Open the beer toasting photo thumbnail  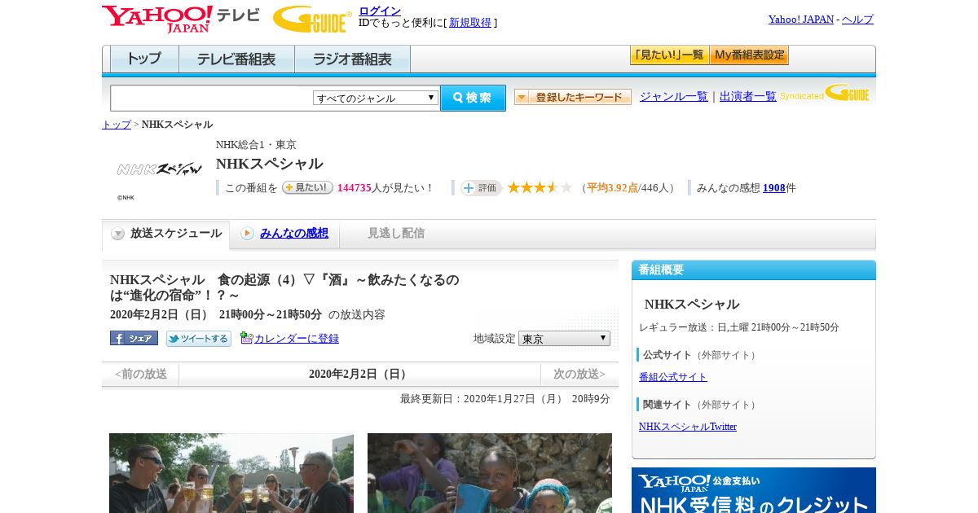tap(231, 473)
